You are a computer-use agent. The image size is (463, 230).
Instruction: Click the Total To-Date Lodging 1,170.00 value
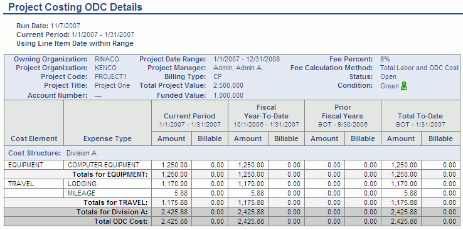click(404, 184)
